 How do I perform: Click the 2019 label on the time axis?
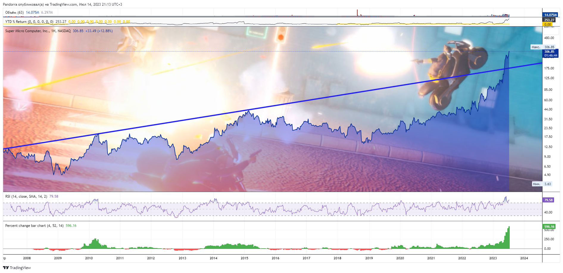tap(369, 258)
